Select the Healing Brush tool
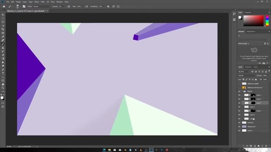 [3, 41]
